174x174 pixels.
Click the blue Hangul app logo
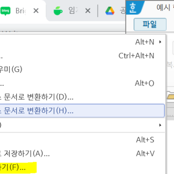[133, 8]
